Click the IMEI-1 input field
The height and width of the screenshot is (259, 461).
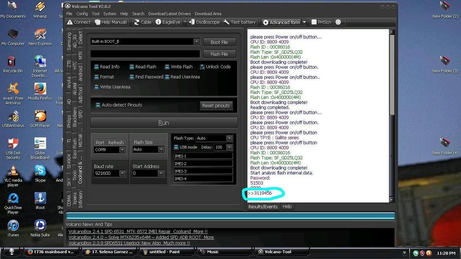203,156
